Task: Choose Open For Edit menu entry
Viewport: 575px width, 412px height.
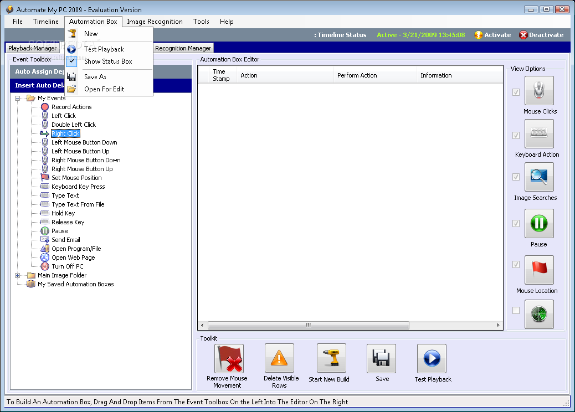Action: coord(109,89)
